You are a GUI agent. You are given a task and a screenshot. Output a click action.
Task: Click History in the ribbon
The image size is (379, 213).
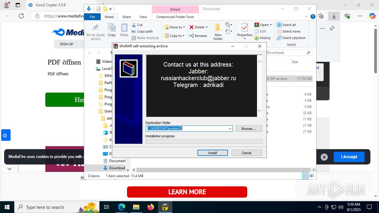click(x=263, y=38)
